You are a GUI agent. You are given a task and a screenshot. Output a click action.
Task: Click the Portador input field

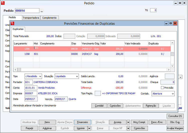coord(29,82)
